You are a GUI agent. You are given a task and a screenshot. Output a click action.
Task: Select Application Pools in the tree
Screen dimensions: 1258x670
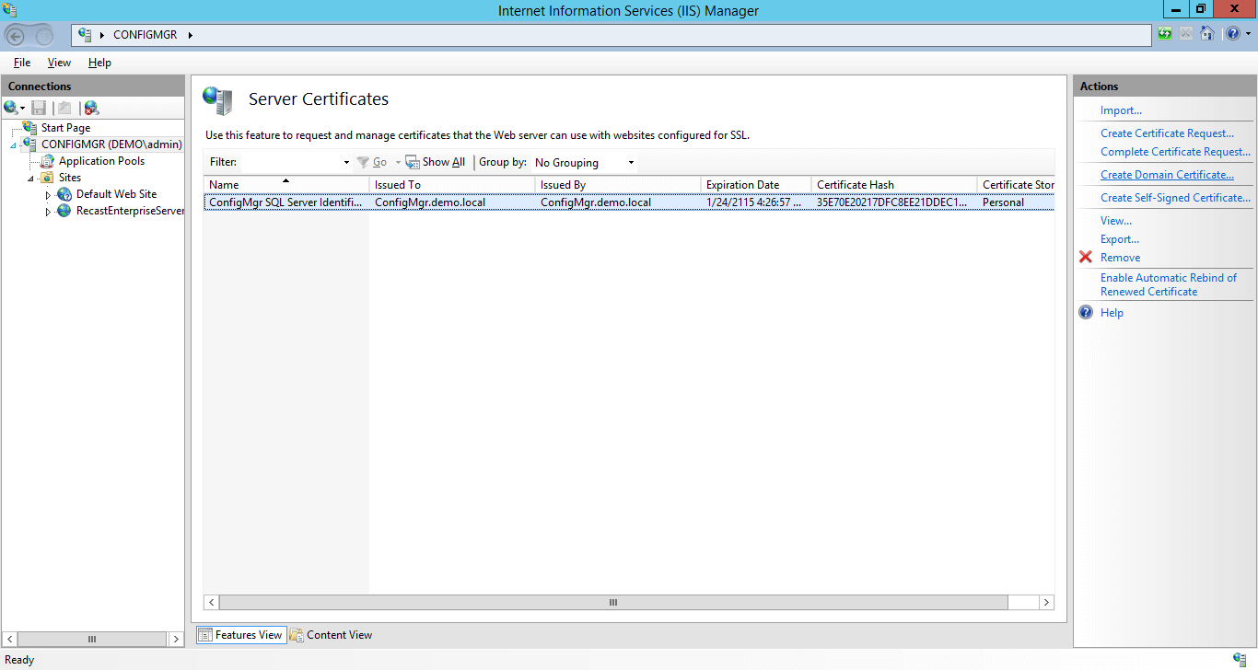coord(101,161)
